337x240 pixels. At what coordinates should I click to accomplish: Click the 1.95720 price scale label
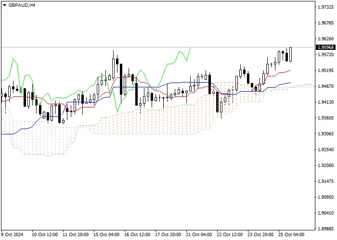pyautogui.click(x=326, y=55)
